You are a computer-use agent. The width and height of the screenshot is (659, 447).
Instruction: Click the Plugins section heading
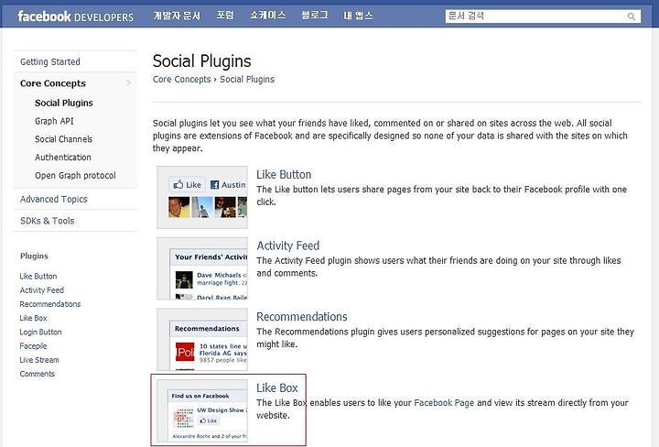point(34,256)
